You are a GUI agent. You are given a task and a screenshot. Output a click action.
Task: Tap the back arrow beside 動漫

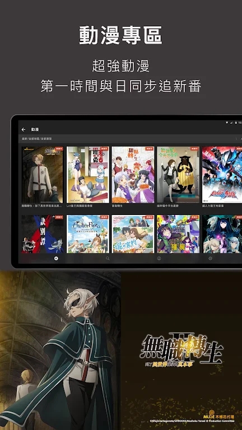[x=24, y=129]
